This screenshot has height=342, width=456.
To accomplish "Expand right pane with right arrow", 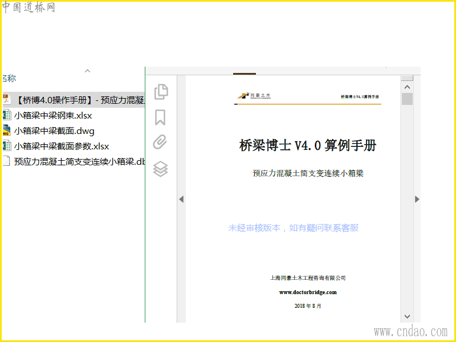I will coord(417,199).
